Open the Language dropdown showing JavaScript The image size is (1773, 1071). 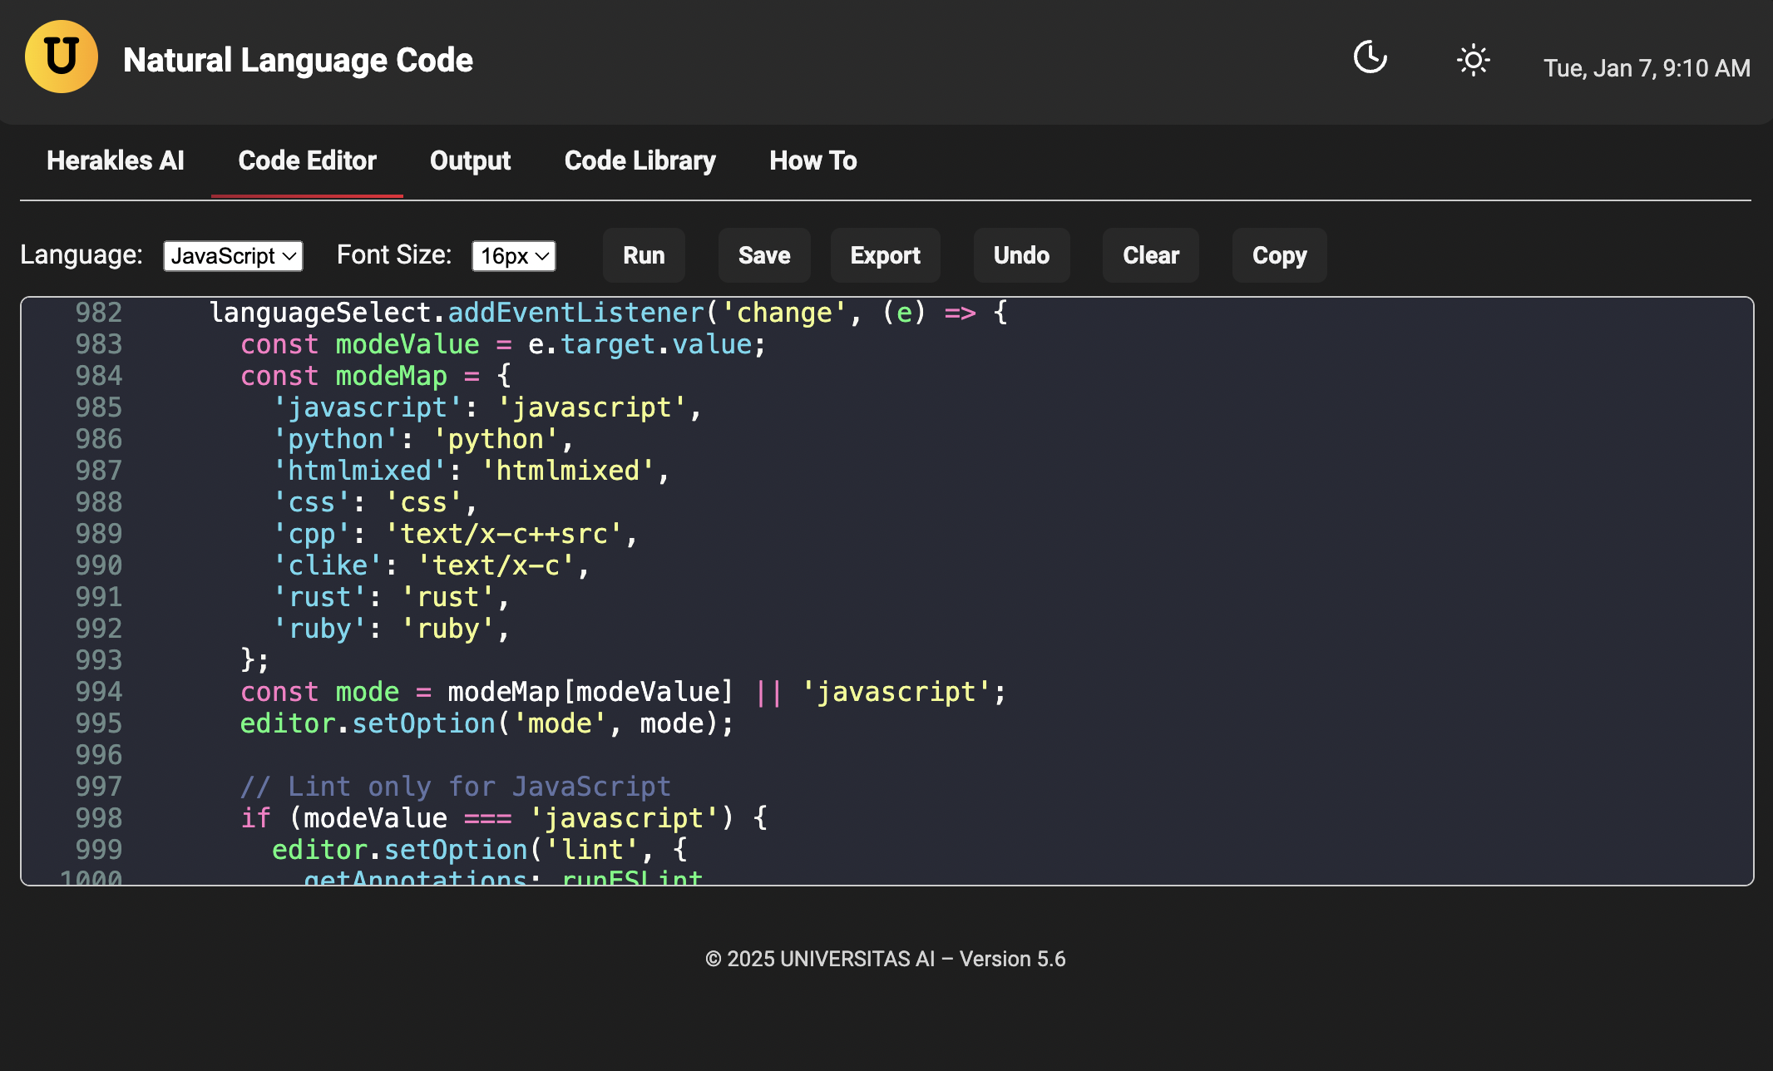233,256
